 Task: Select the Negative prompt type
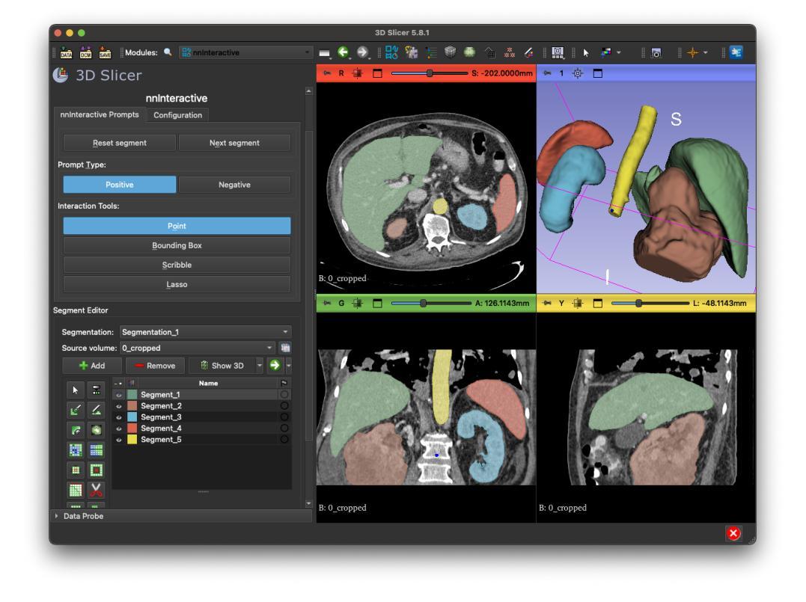(234, 185)
